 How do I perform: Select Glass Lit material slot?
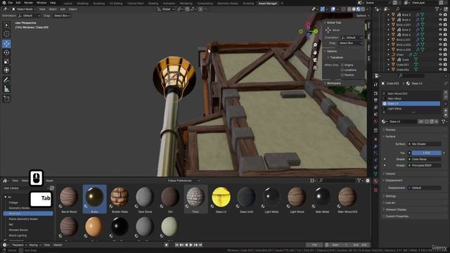(411, 103)
